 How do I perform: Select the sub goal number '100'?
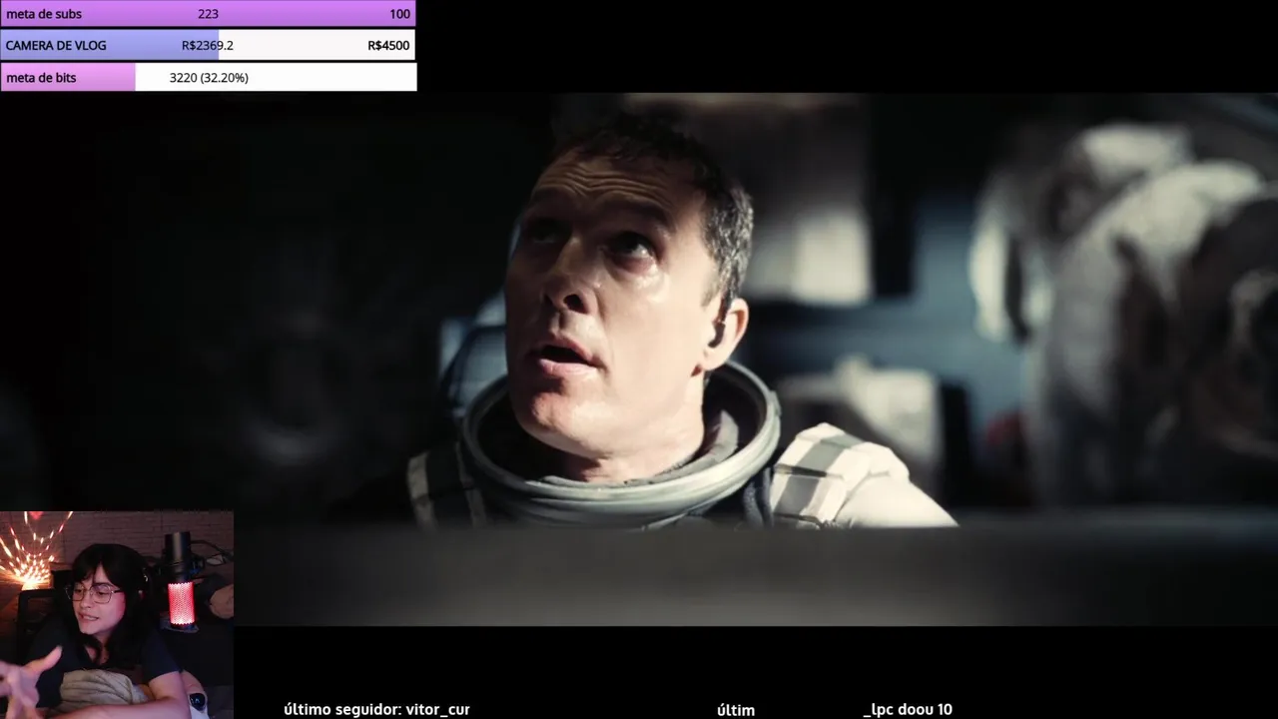[x=399, y=14]
